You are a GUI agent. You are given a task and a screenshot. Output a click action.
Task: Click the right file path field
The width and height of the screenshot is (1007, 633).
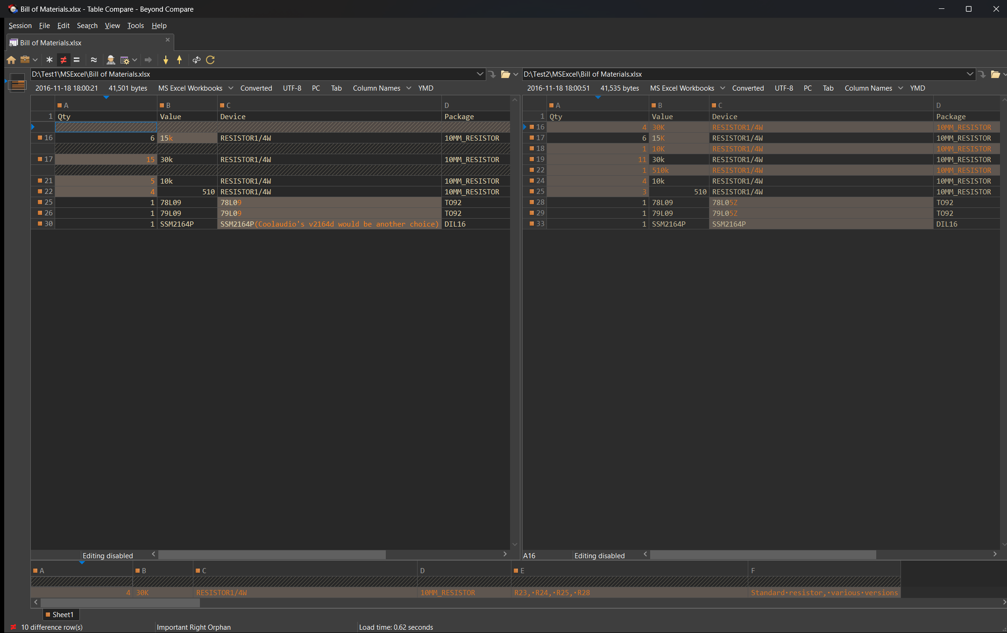point(744,74)
